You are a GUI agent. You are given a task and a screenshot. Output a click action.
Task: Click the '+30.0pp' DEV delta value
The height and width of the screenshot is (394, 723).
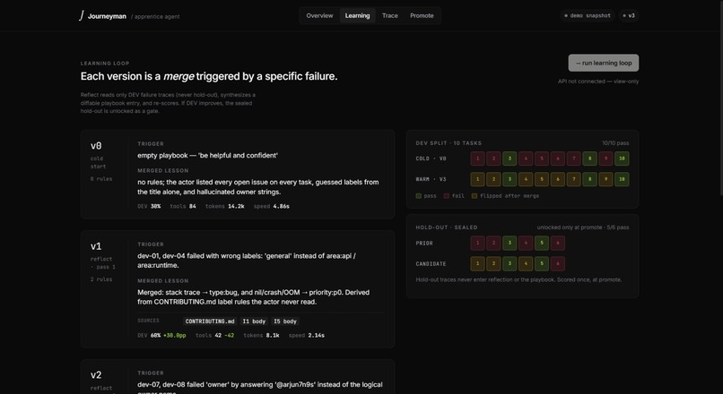tap(174, 336)
